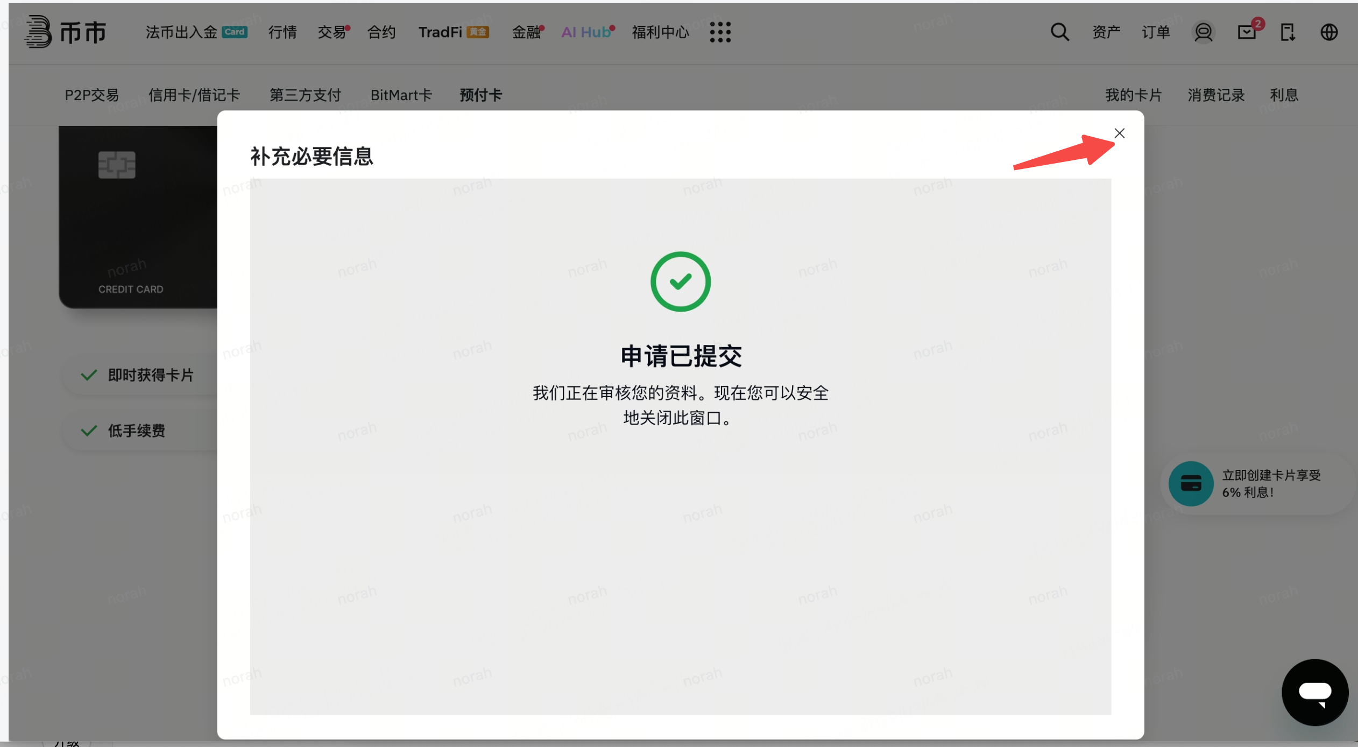Open the AI Hub menu item
The height and width of the screenshot is (747, 1358).
click(586, 32)
